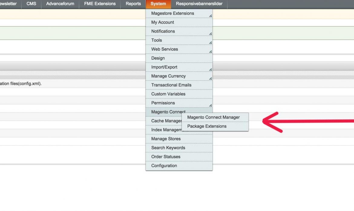This screenshot has height=211, width=354.
Task: Open Package Extensions
Action: coord(215,126)
